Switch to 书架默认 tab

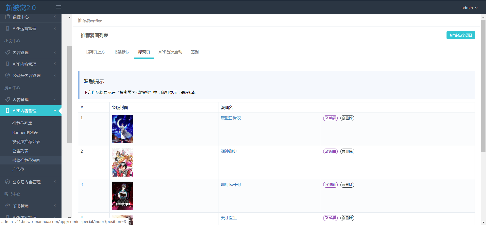pyautogui.click(x=121, y=52)
